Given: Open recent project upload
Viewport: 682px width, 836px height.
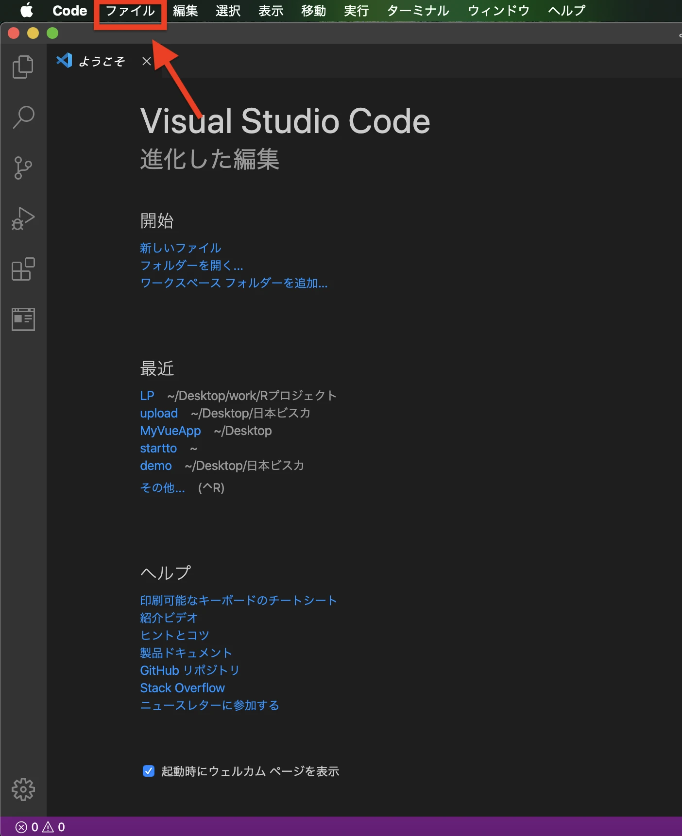Looking at the screenshot, I should (x=159, y=413).
